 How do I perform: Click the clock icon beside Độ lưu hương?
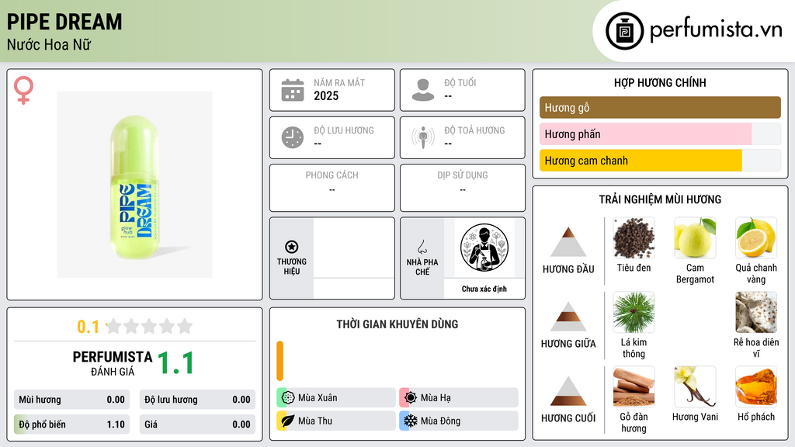(x=293, y=137)
